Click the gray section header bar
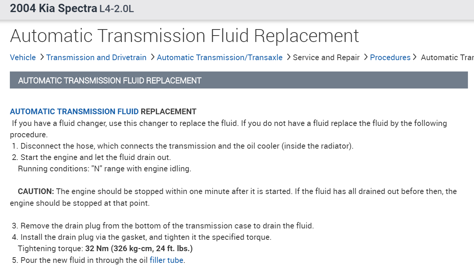 (239, 80)
